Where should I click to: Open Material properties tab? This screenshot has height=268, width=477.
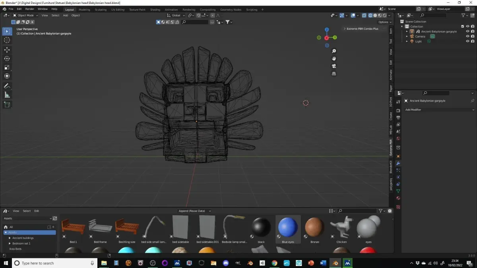coord(398,198)
